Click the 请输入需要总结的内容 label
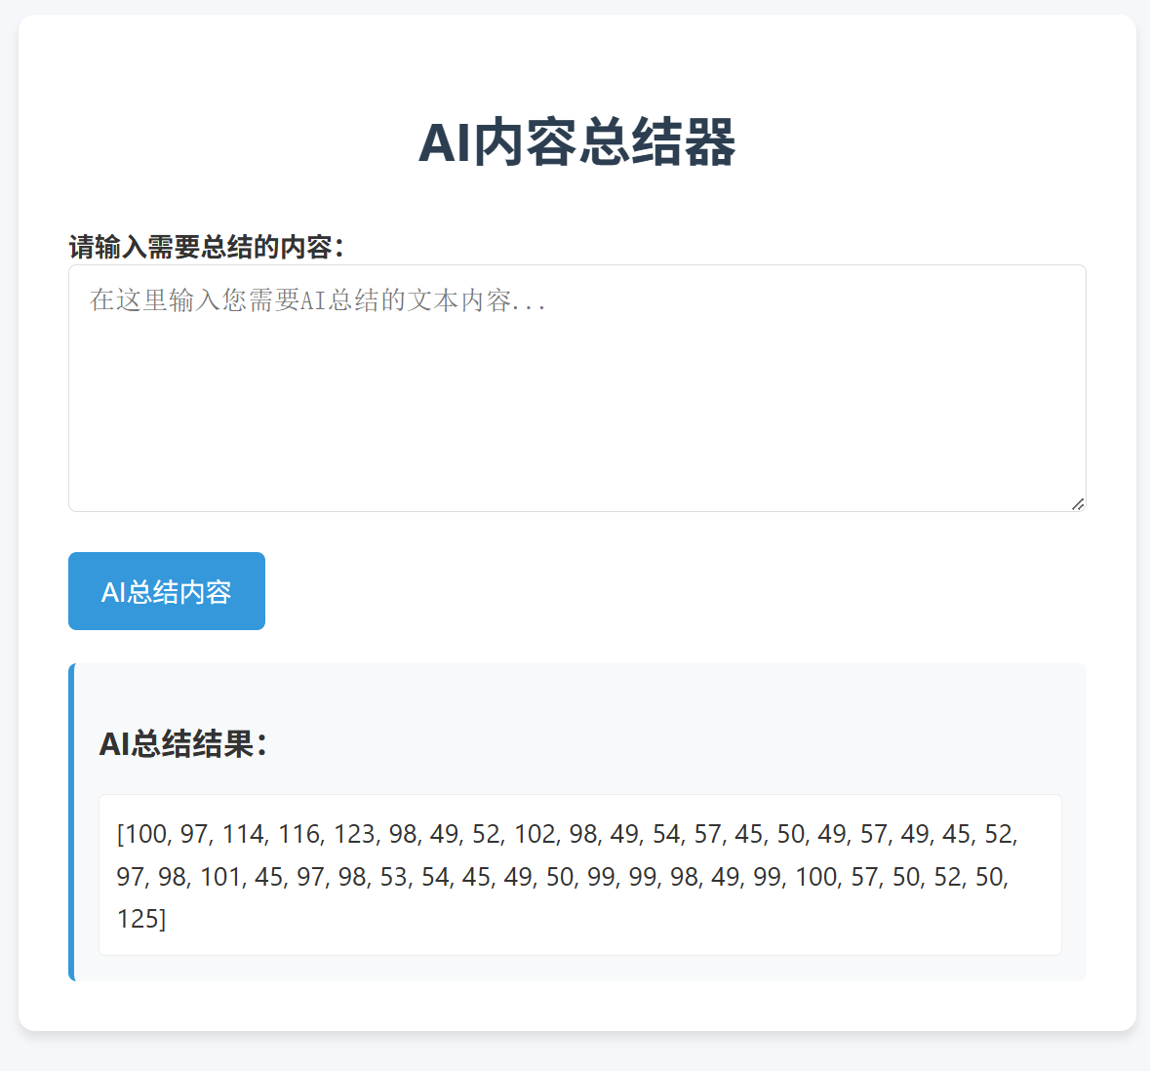The height and width of the screenshot is (1071, 1150). (x=206, y=248)
